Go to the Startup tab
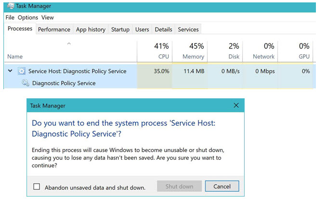The width and height of the screenshot is (327, 199). pyautogui.click(x=120, y=29)
